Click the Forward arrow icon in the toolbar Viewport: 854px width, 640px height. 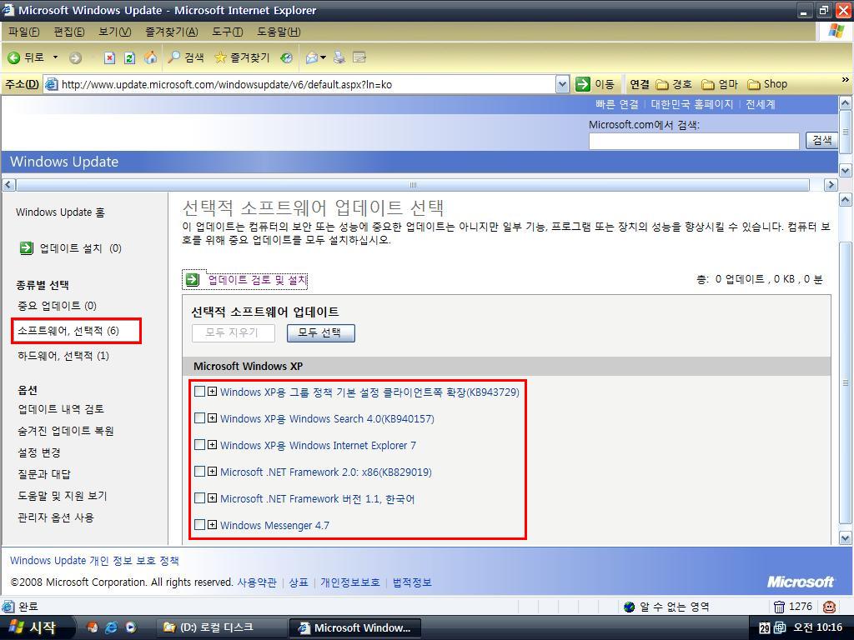coord(76,57)
